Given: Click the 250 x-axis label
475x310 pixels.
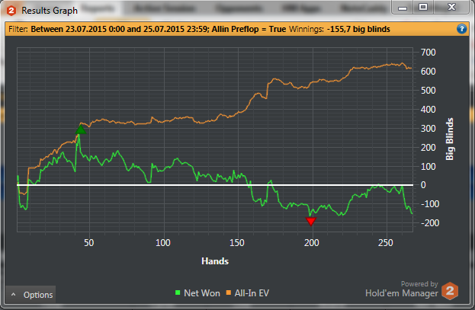Looking at the screenshot, I should tap(385, 243).
